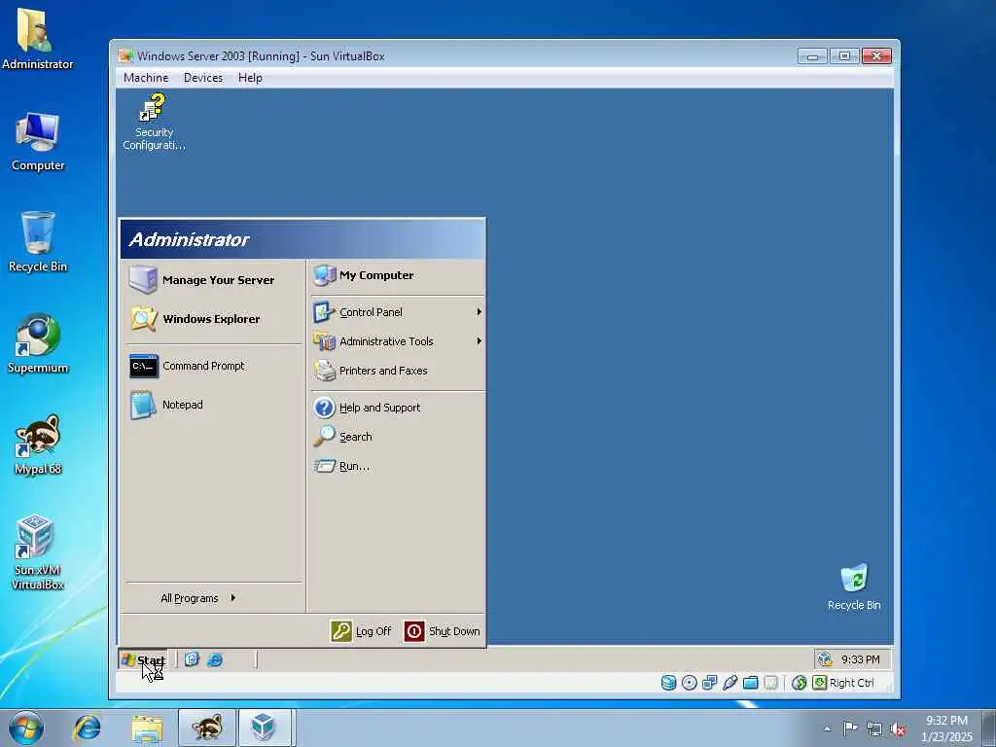Switch to Mypal raccoon taskbar button
The width and height of the screenshot is (996, 747).
click(x=207, y=728)
